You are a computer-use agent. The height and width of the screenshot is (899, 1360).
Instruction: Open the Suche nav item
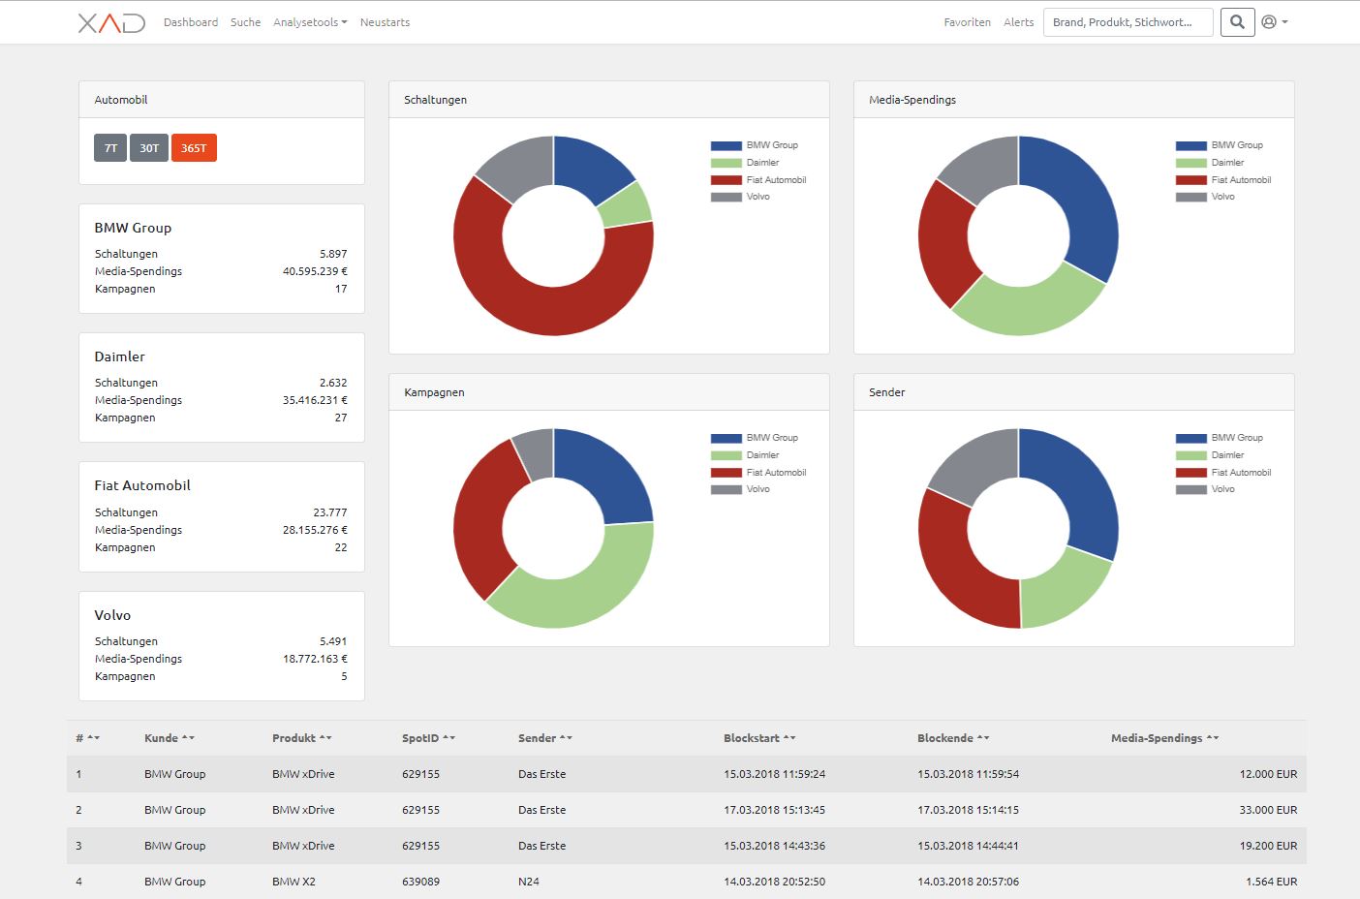point(245,22)
